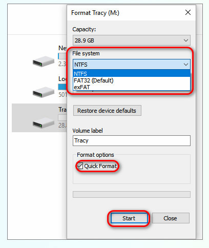Click the middle local disk drive icon
Screen dimensions: 209x248
coord(44,92)
